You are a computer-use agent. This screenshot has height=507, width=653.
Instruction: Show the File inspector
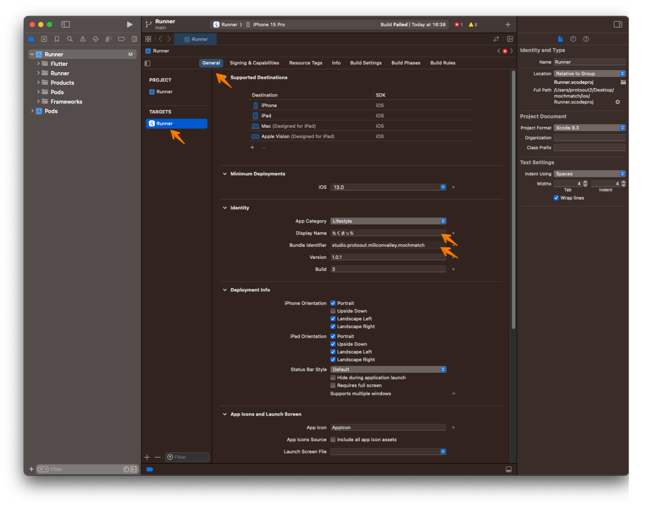point(560,39)
